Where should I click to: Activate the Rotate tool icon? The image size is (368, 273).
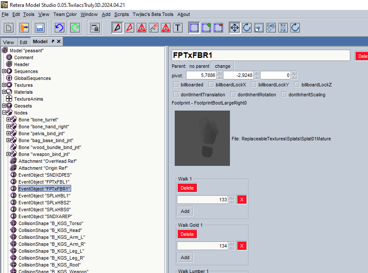(x=247, y=28)
